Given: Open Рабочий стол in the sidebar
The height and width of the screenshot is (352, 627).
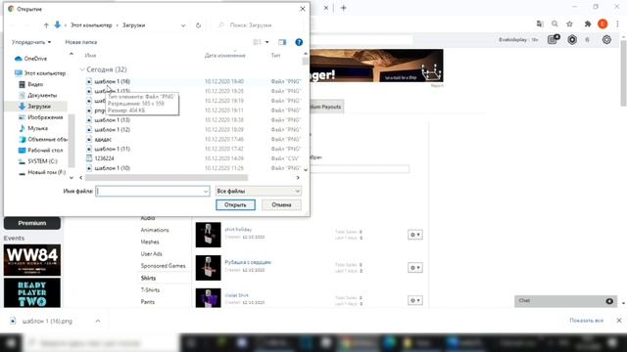Looking at the screenshot, I should point(41,150).
